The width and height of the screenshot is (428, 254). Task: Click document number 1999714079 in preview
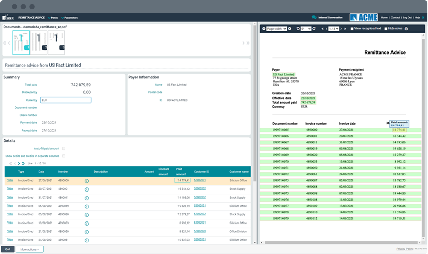coord(280,219)
